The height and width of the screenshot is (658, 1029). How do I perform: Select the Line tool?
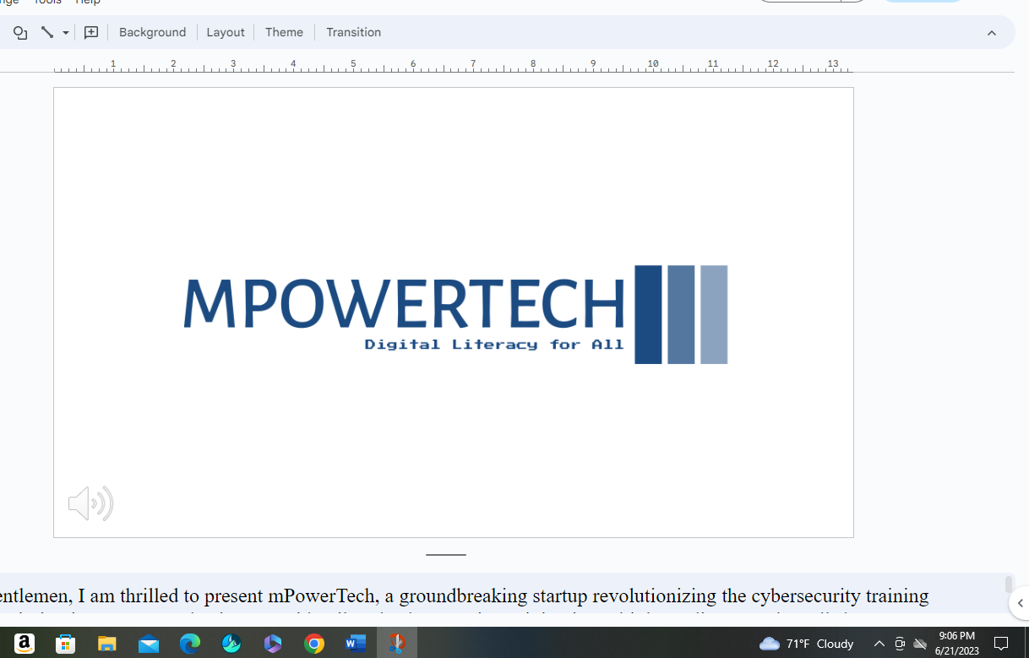click(x=47, y=33)
